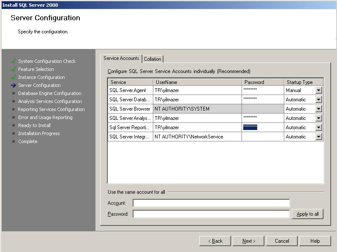The height and width of the screenshot is (252, 337).
Task: Open Startup Type dropdown for SQL Server Integration row
Action: 318,137
